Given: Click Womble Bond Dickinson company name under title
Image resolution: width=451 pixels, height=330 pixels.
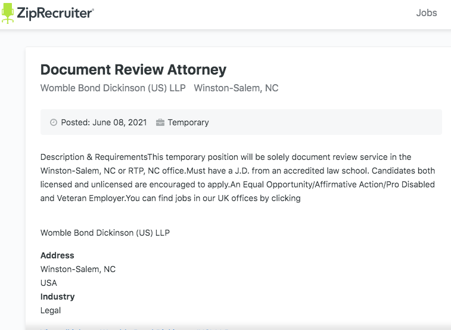Looking at the screenshot, I should tap(113, 88).
